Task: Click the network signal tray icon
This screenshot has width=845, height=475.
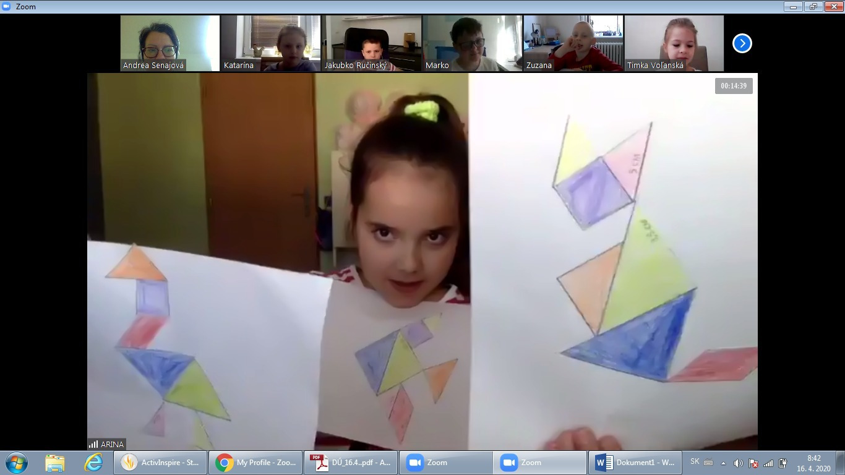Action: tap(768, 463)
